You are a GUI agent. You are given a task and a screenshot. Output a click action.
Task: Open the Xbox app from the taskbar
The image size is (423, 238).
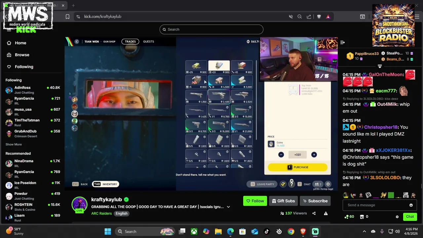pos(194,231)
